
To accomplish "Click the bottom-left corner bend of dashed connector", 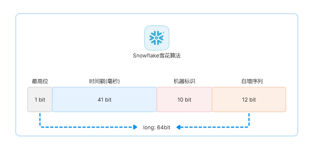I will pos(40,126).
